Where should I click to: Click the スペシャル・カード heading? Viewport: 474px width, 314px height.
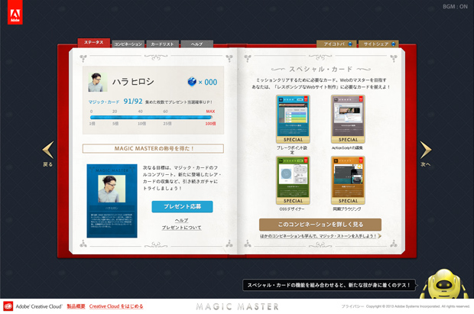point(320,70)
